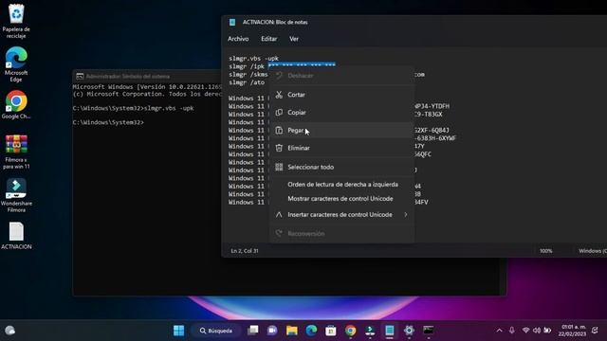Click the Búsqueda search box in taskbar
The image size is (607, 341).
(216, 331)
